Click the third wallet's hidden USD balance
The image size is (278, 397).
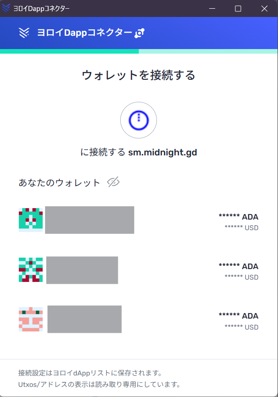tap(241, 327)
